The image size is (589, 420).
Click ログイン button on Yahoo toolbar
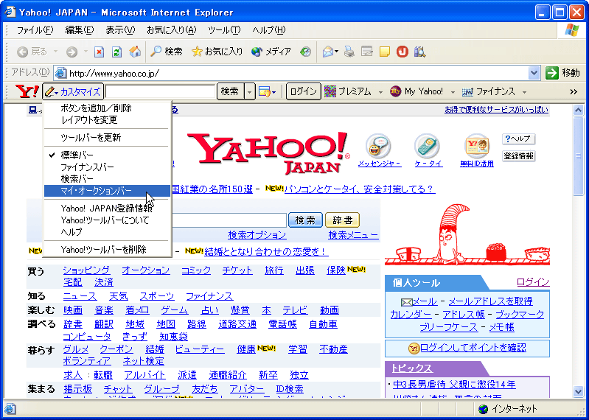tap(304, 91)
